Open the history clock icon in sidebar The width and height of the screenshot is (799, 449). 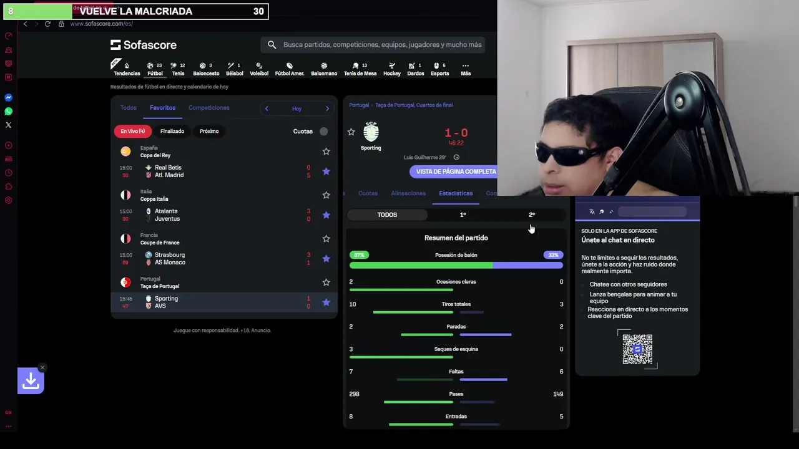click(8, 173)
